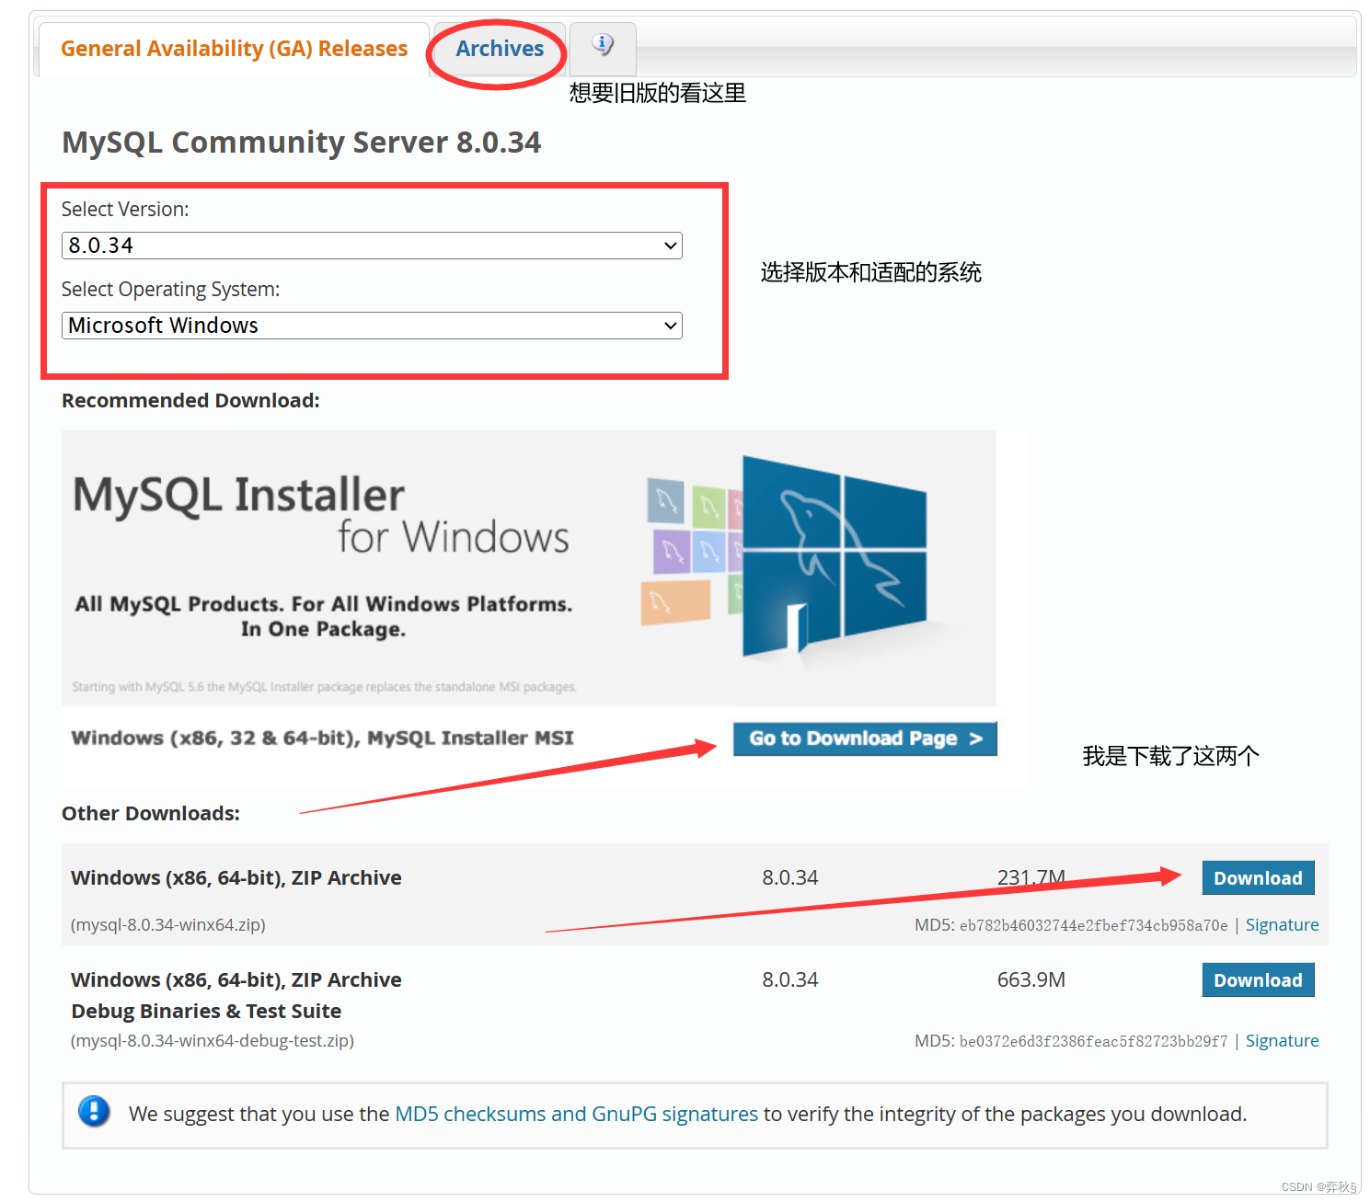The image size is (1370, 1202).
Task: Click MD5 hash eb782b46032744e2fbef734cb958a70e
Action: coord(1093,926)
